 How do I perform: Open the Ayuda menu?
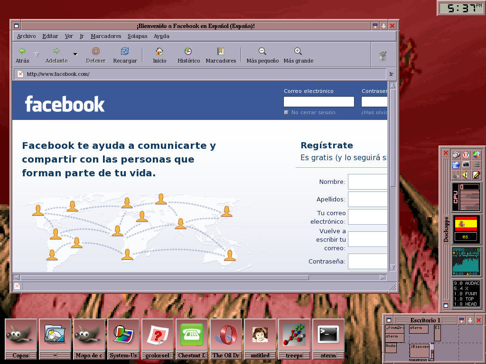(x=161, y=36)
